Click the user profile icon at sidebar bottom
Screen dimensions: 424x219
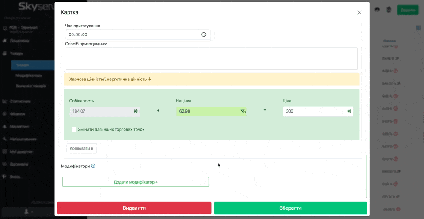[26, 212]
